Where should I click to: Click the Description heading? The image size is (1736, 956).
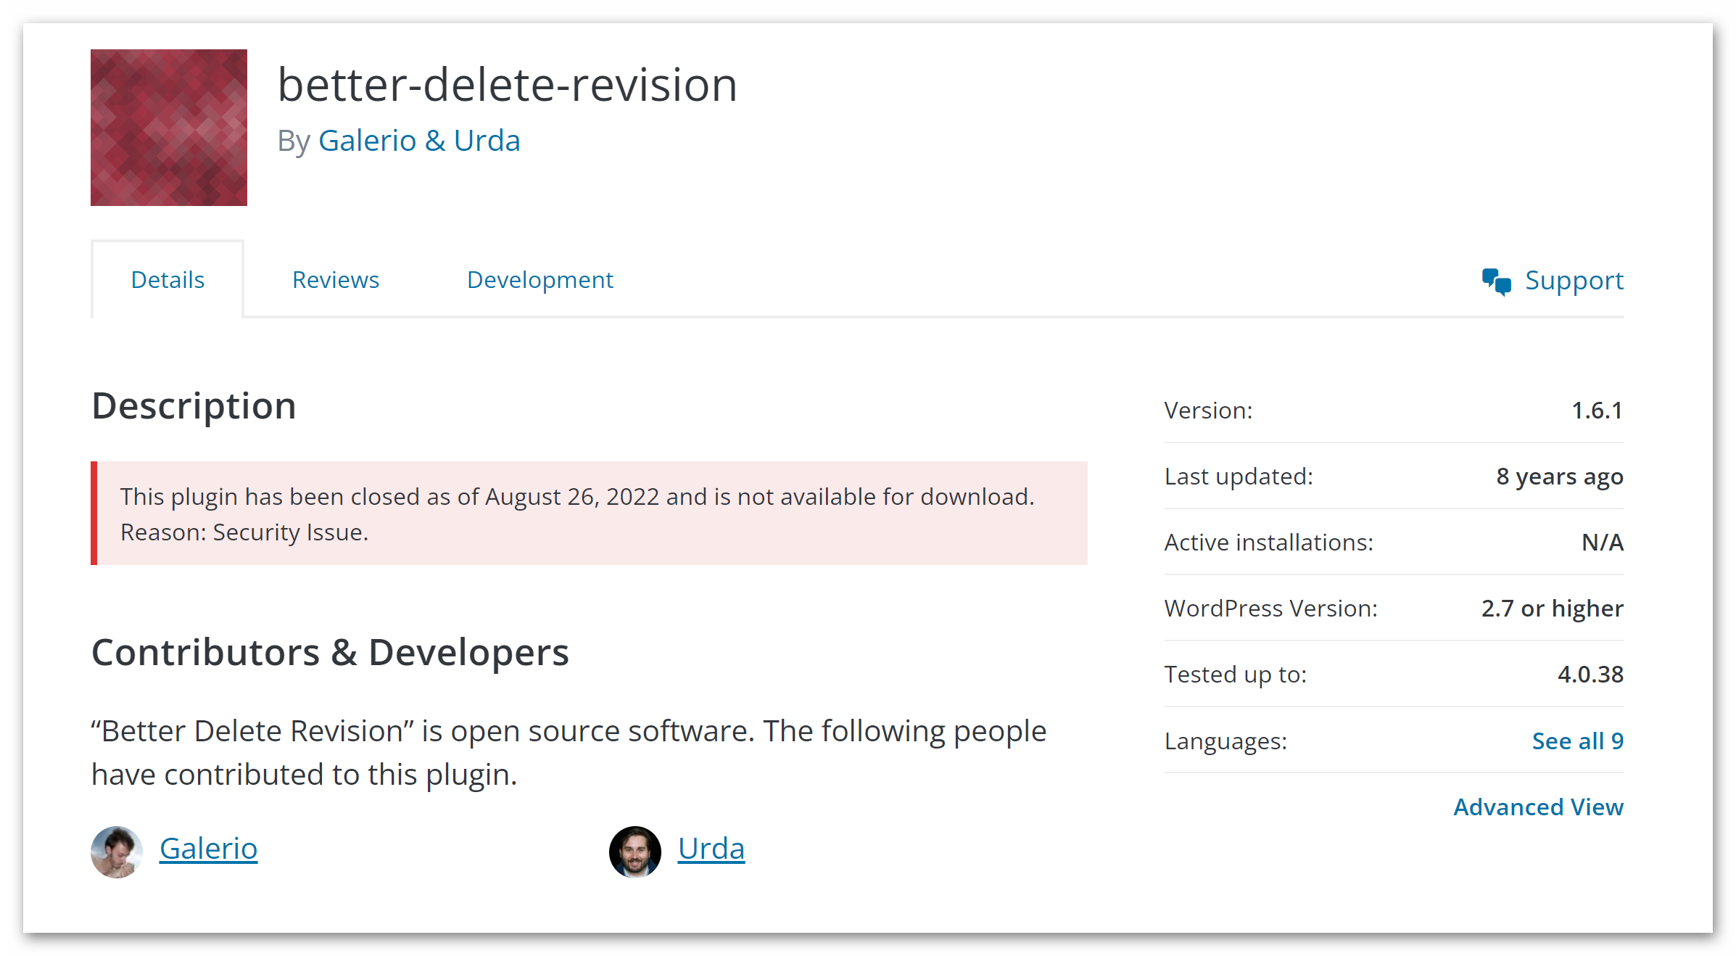(x=194, y=405)
